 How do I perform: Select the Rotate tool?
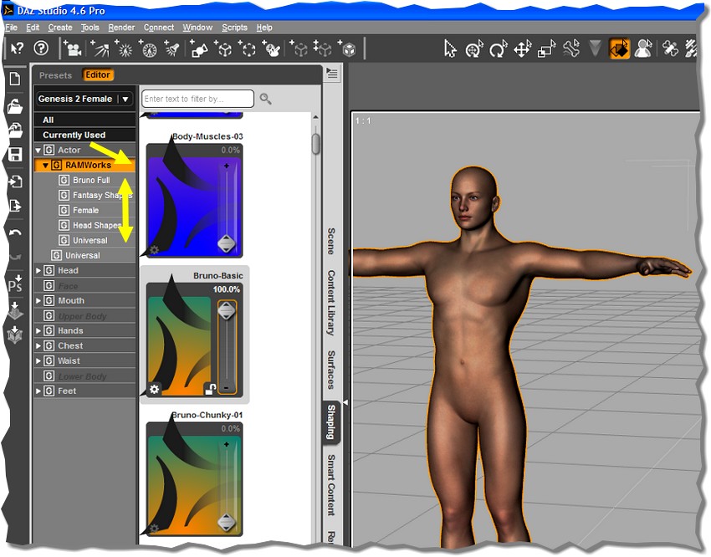[x=499, y=49]
